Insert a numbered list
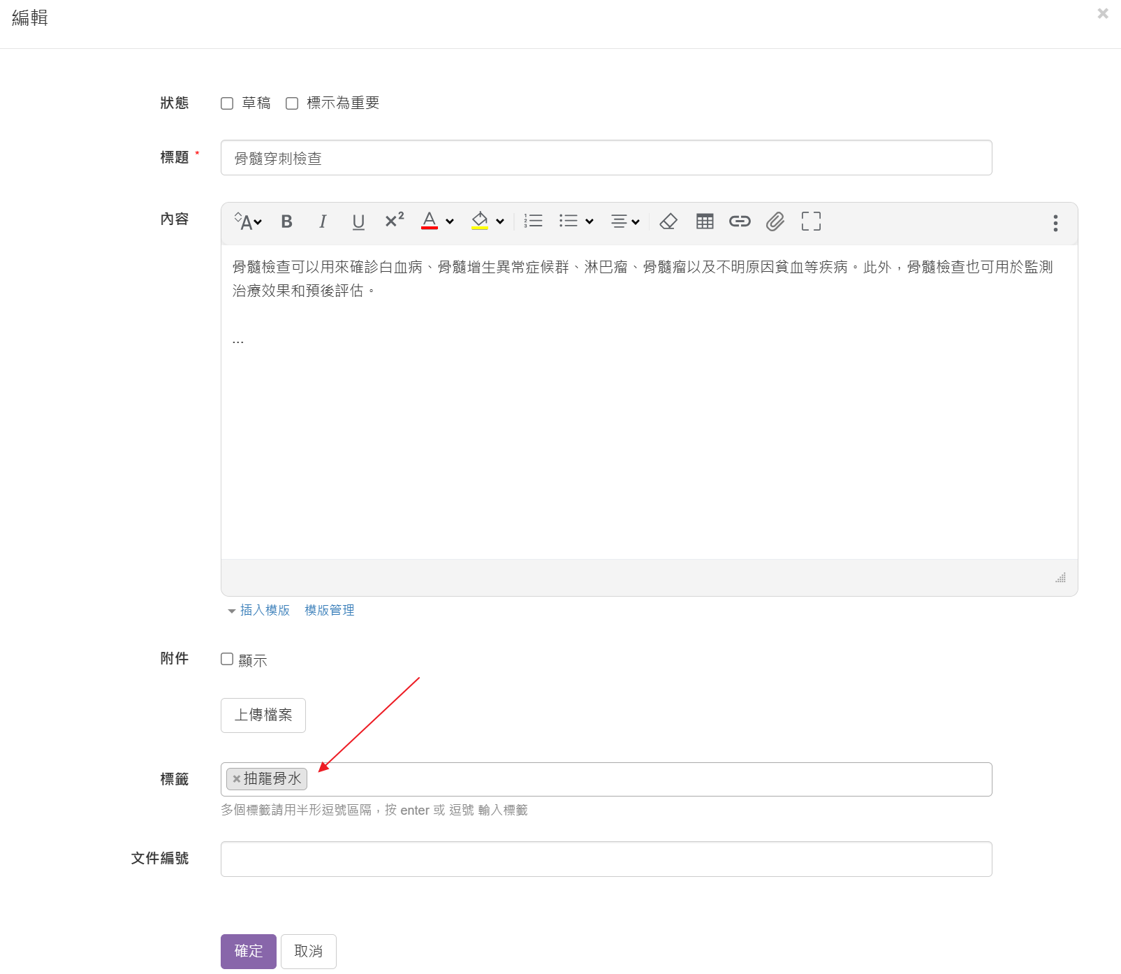Viewport: 1121px width, 974px height. [x=534, y=221]
